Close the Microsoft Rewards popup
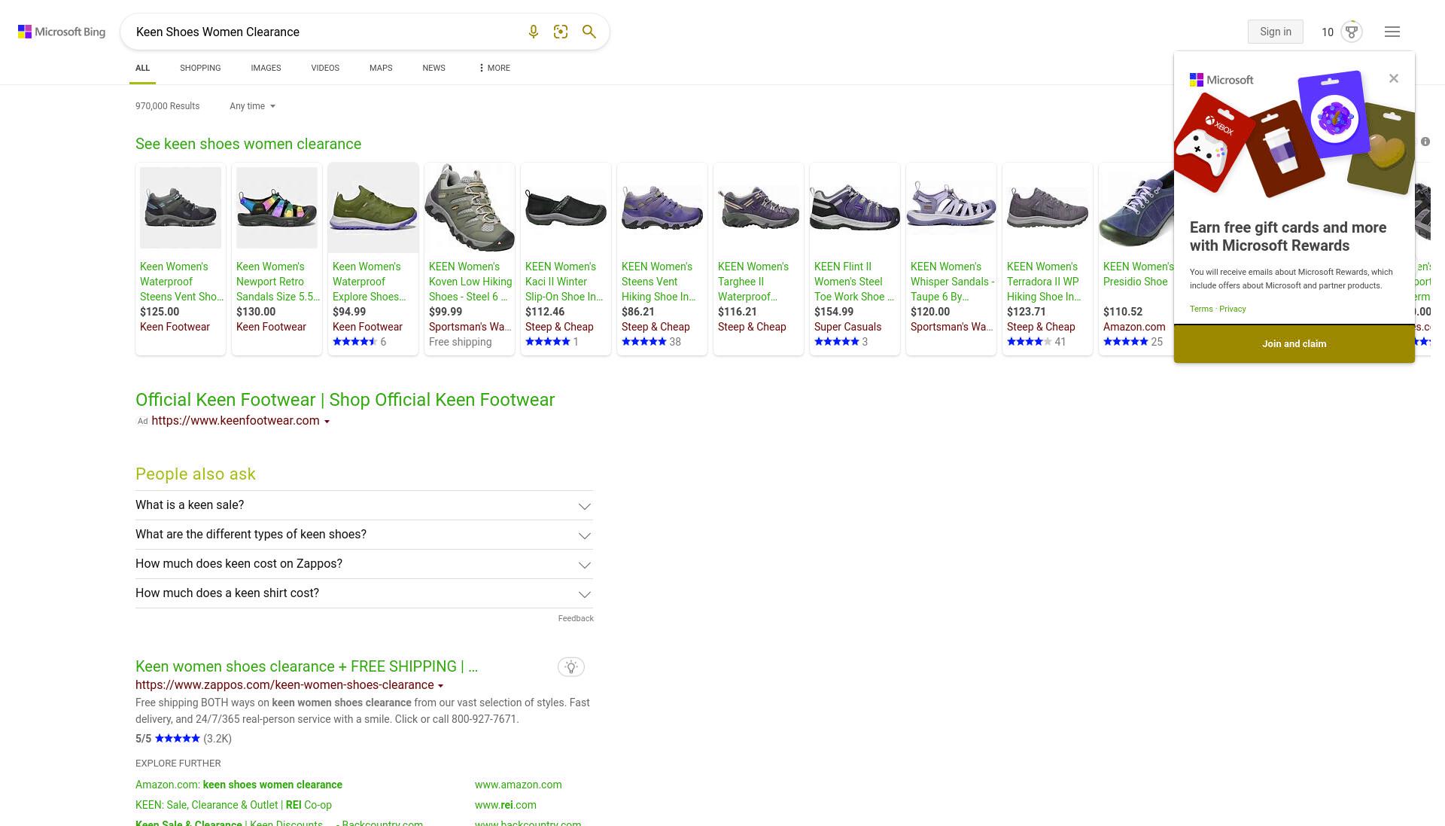The width and height of the screenshot is (1445, 826). click(1394, 78)
